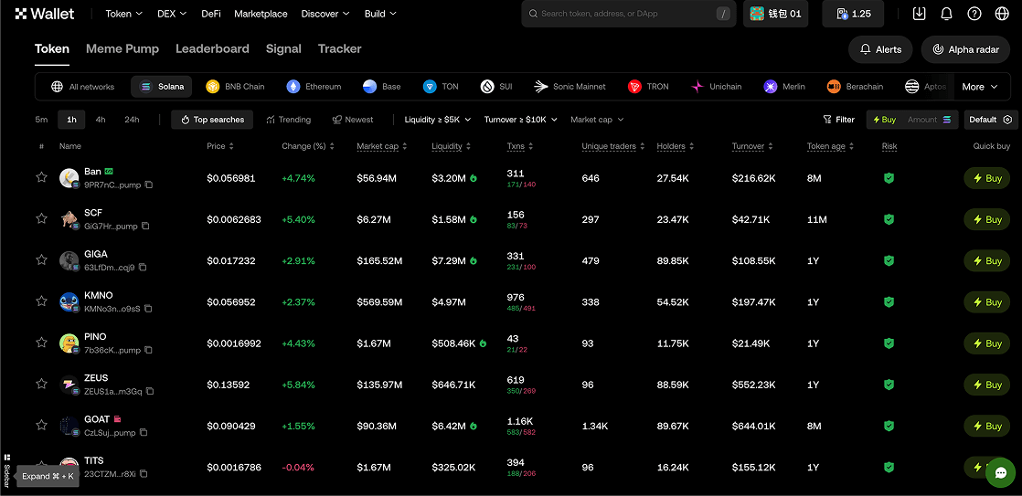Copy KMNO contract address icon

point(149,309)
